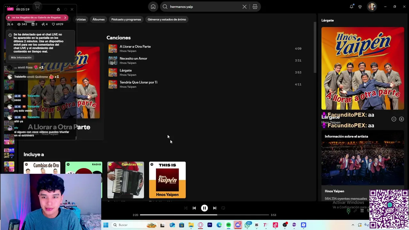Screen dimensions: 409x230
Task: Open Spotify from the taskbar
Action: click(x=228, y=225)
